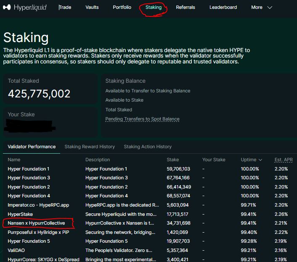
Task: Go to the Vaults page
Action: [x=92, y=8]
